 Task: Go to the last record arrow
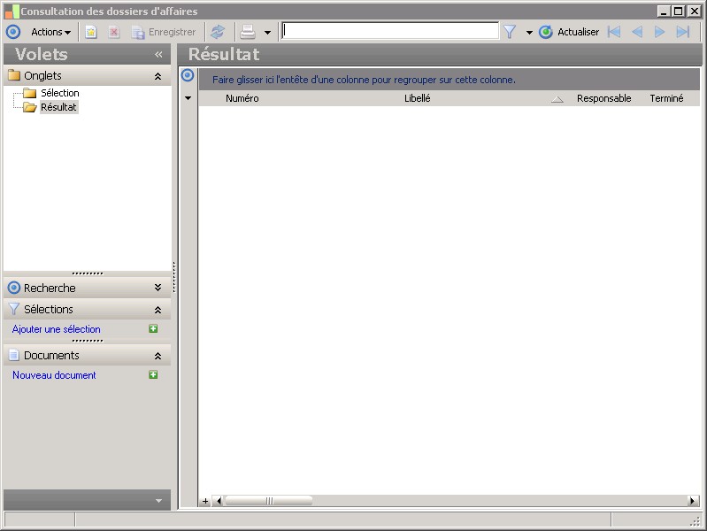(683, 32)
